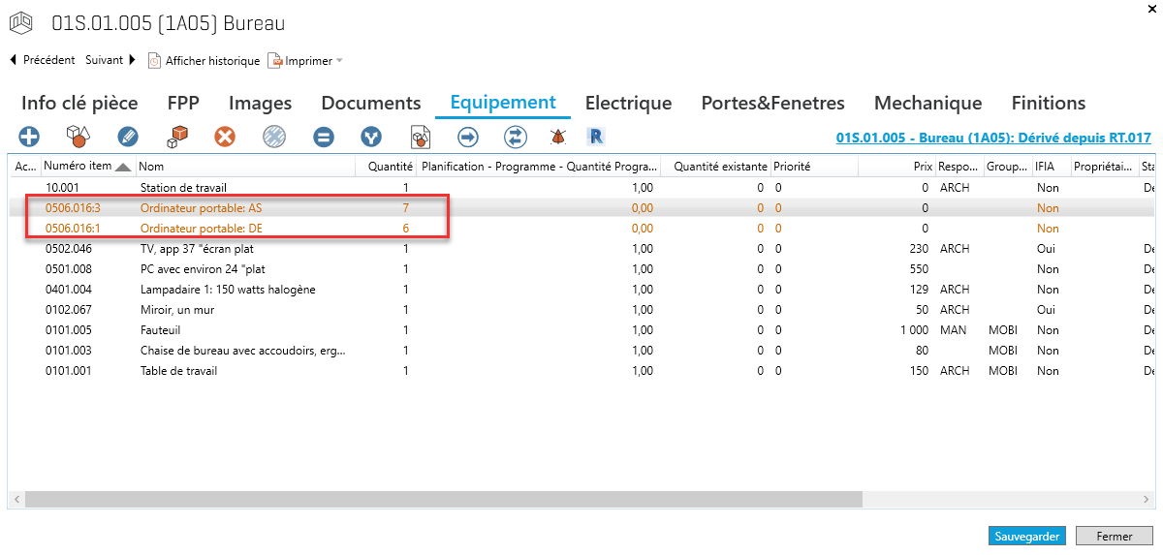Open the Documents tab
Screen dimensions: 1163x555
click(370, 103)
